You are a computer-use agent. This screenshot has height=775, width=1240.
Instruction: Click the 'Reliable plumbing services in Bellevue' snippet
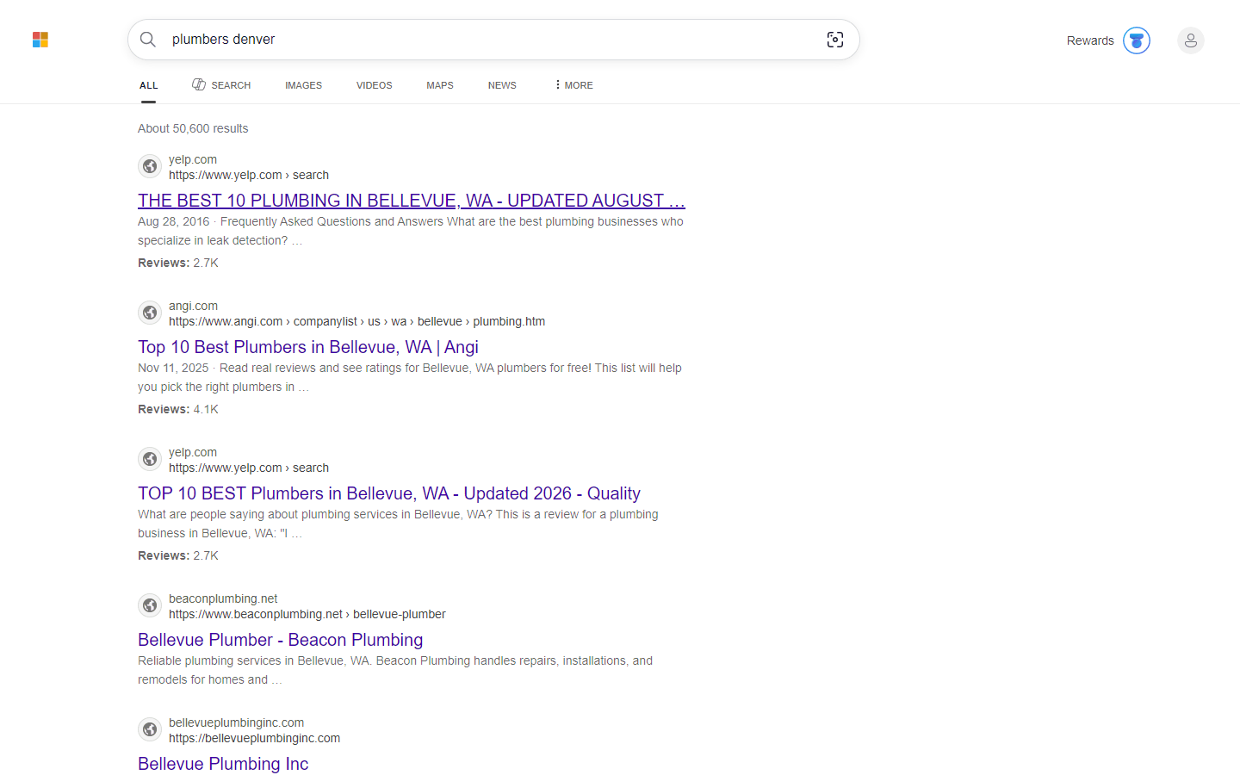395,670
